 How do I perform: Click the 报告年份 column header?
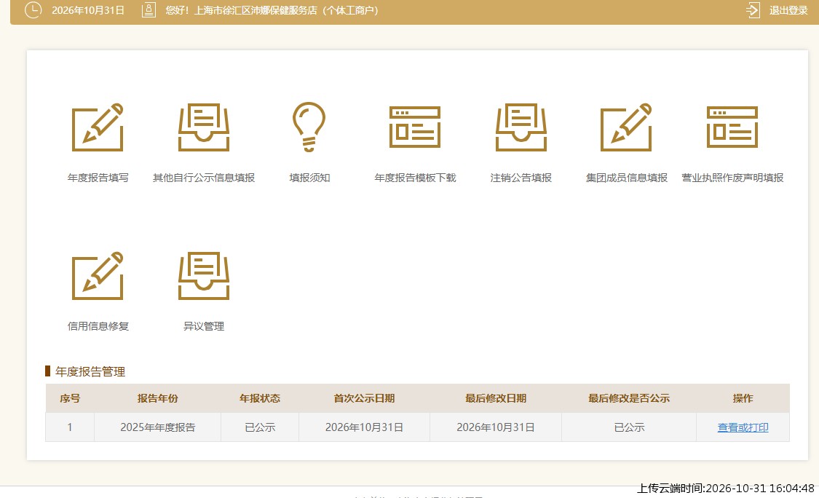[x=158, y=398]
